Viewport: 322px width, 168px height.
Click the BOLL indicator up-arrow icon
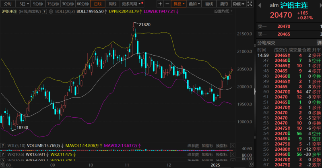coord(105,11)
